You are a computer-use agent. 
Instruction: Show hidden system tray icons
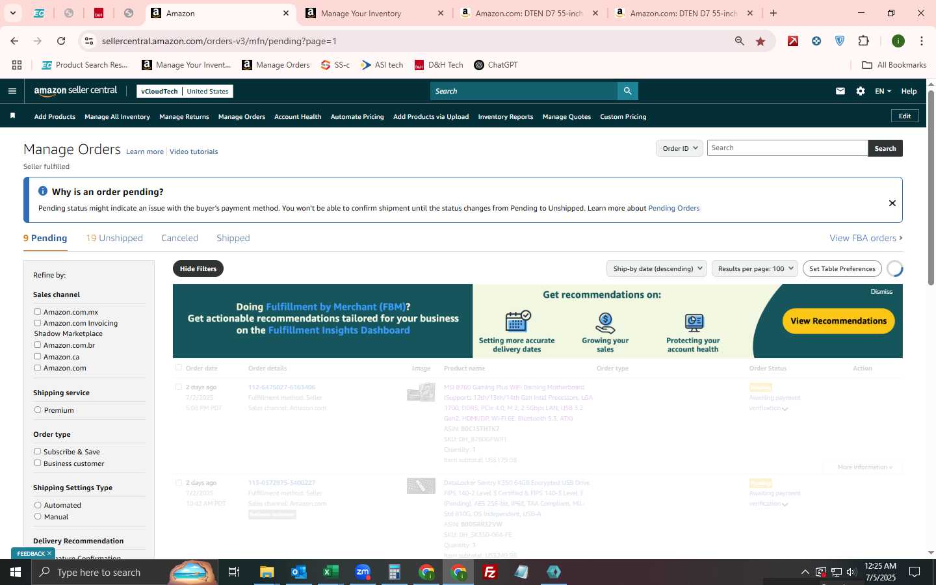[805, 572]
